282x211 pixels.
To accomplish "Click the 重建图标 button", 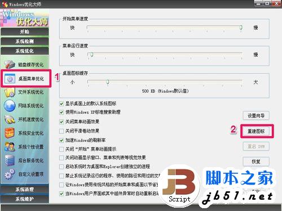I will (x=256, y=131).
